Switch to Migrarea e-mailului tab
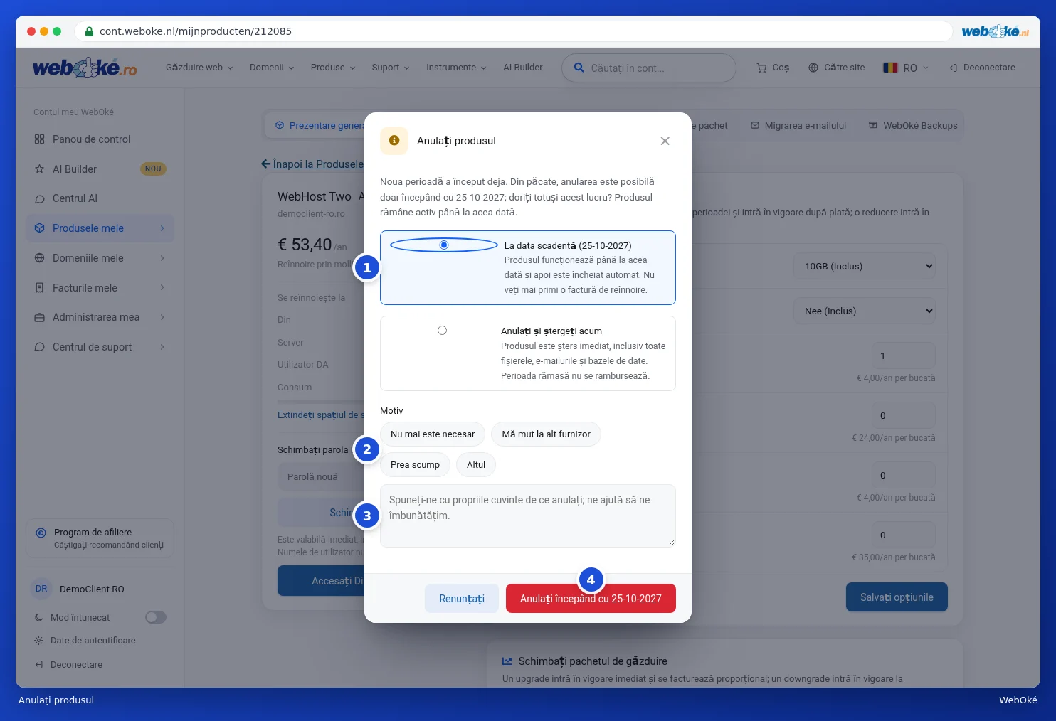 tap(798, 126)
